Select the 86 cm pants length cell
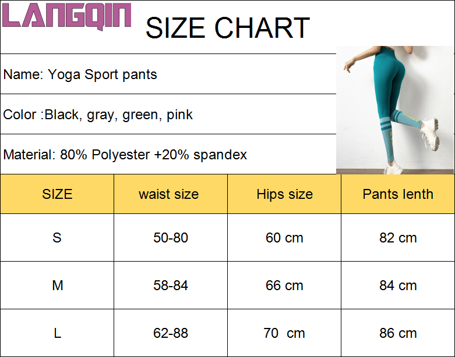Viewport: 455px width, 357px height. point(398,333)
